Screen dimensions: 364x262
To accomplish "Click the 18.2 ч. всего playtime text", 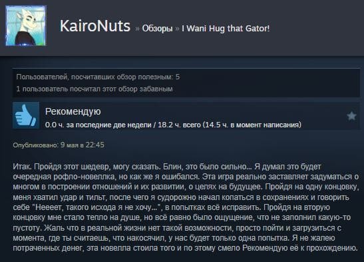I will click(x=179, y=125).
